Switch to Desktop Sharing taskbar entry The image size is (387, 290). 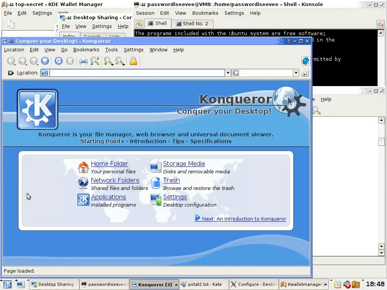click(54, 285)
